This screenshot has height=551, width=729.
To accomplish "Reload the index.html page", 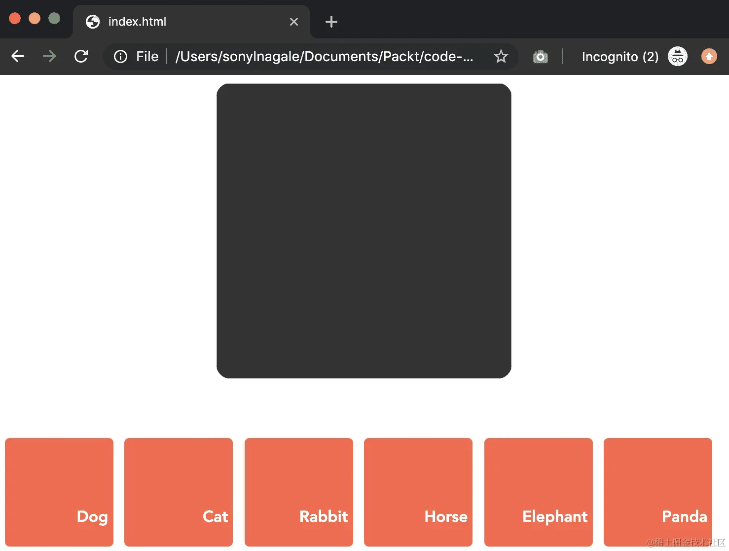I will (x=81, y=56).
